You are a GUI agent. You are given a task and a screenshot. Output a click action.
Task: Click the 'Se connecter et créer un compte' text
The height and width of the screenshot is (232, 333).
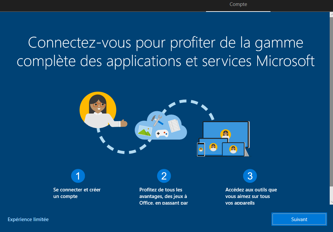(77, 193)
